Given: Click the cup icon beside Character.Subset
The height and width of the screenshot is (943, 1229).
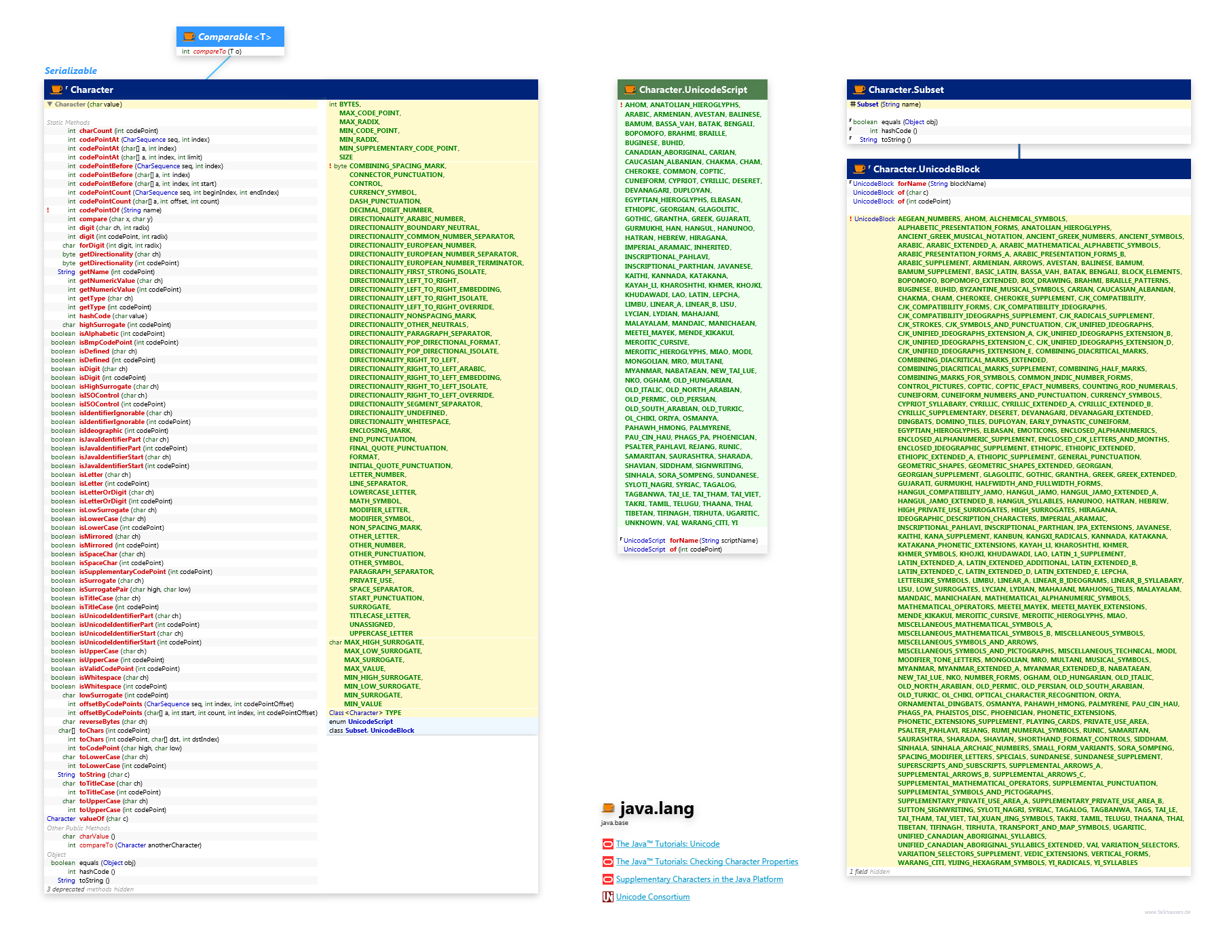Looking at the screenshot, I should pyautogui.click(x=859, y=90).
